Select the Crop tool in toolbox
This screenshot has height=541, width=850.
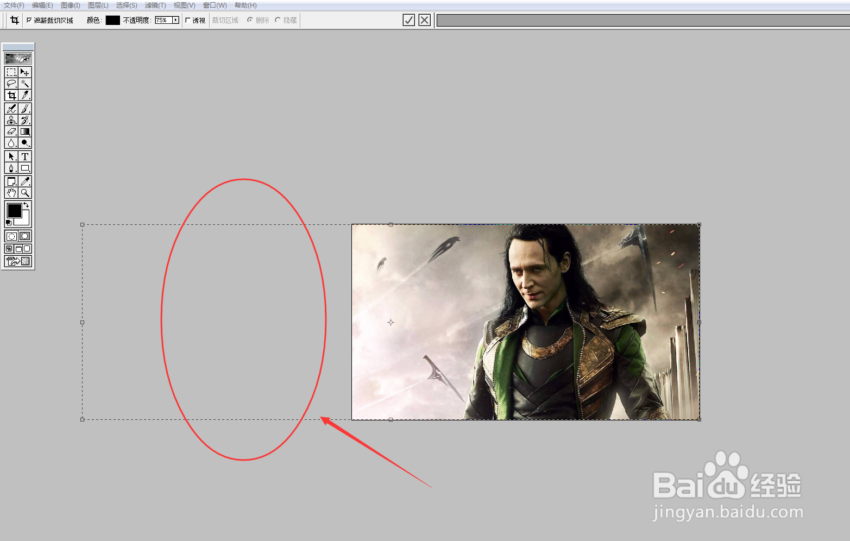11,95
